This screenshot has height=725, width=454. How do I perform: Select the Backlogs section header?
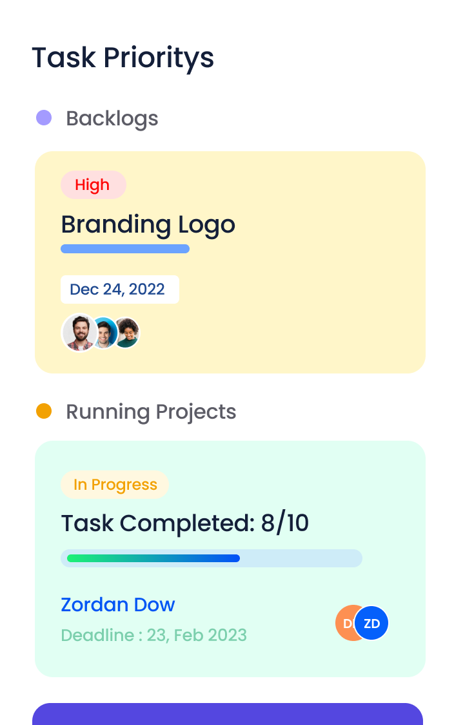point(112,118)
